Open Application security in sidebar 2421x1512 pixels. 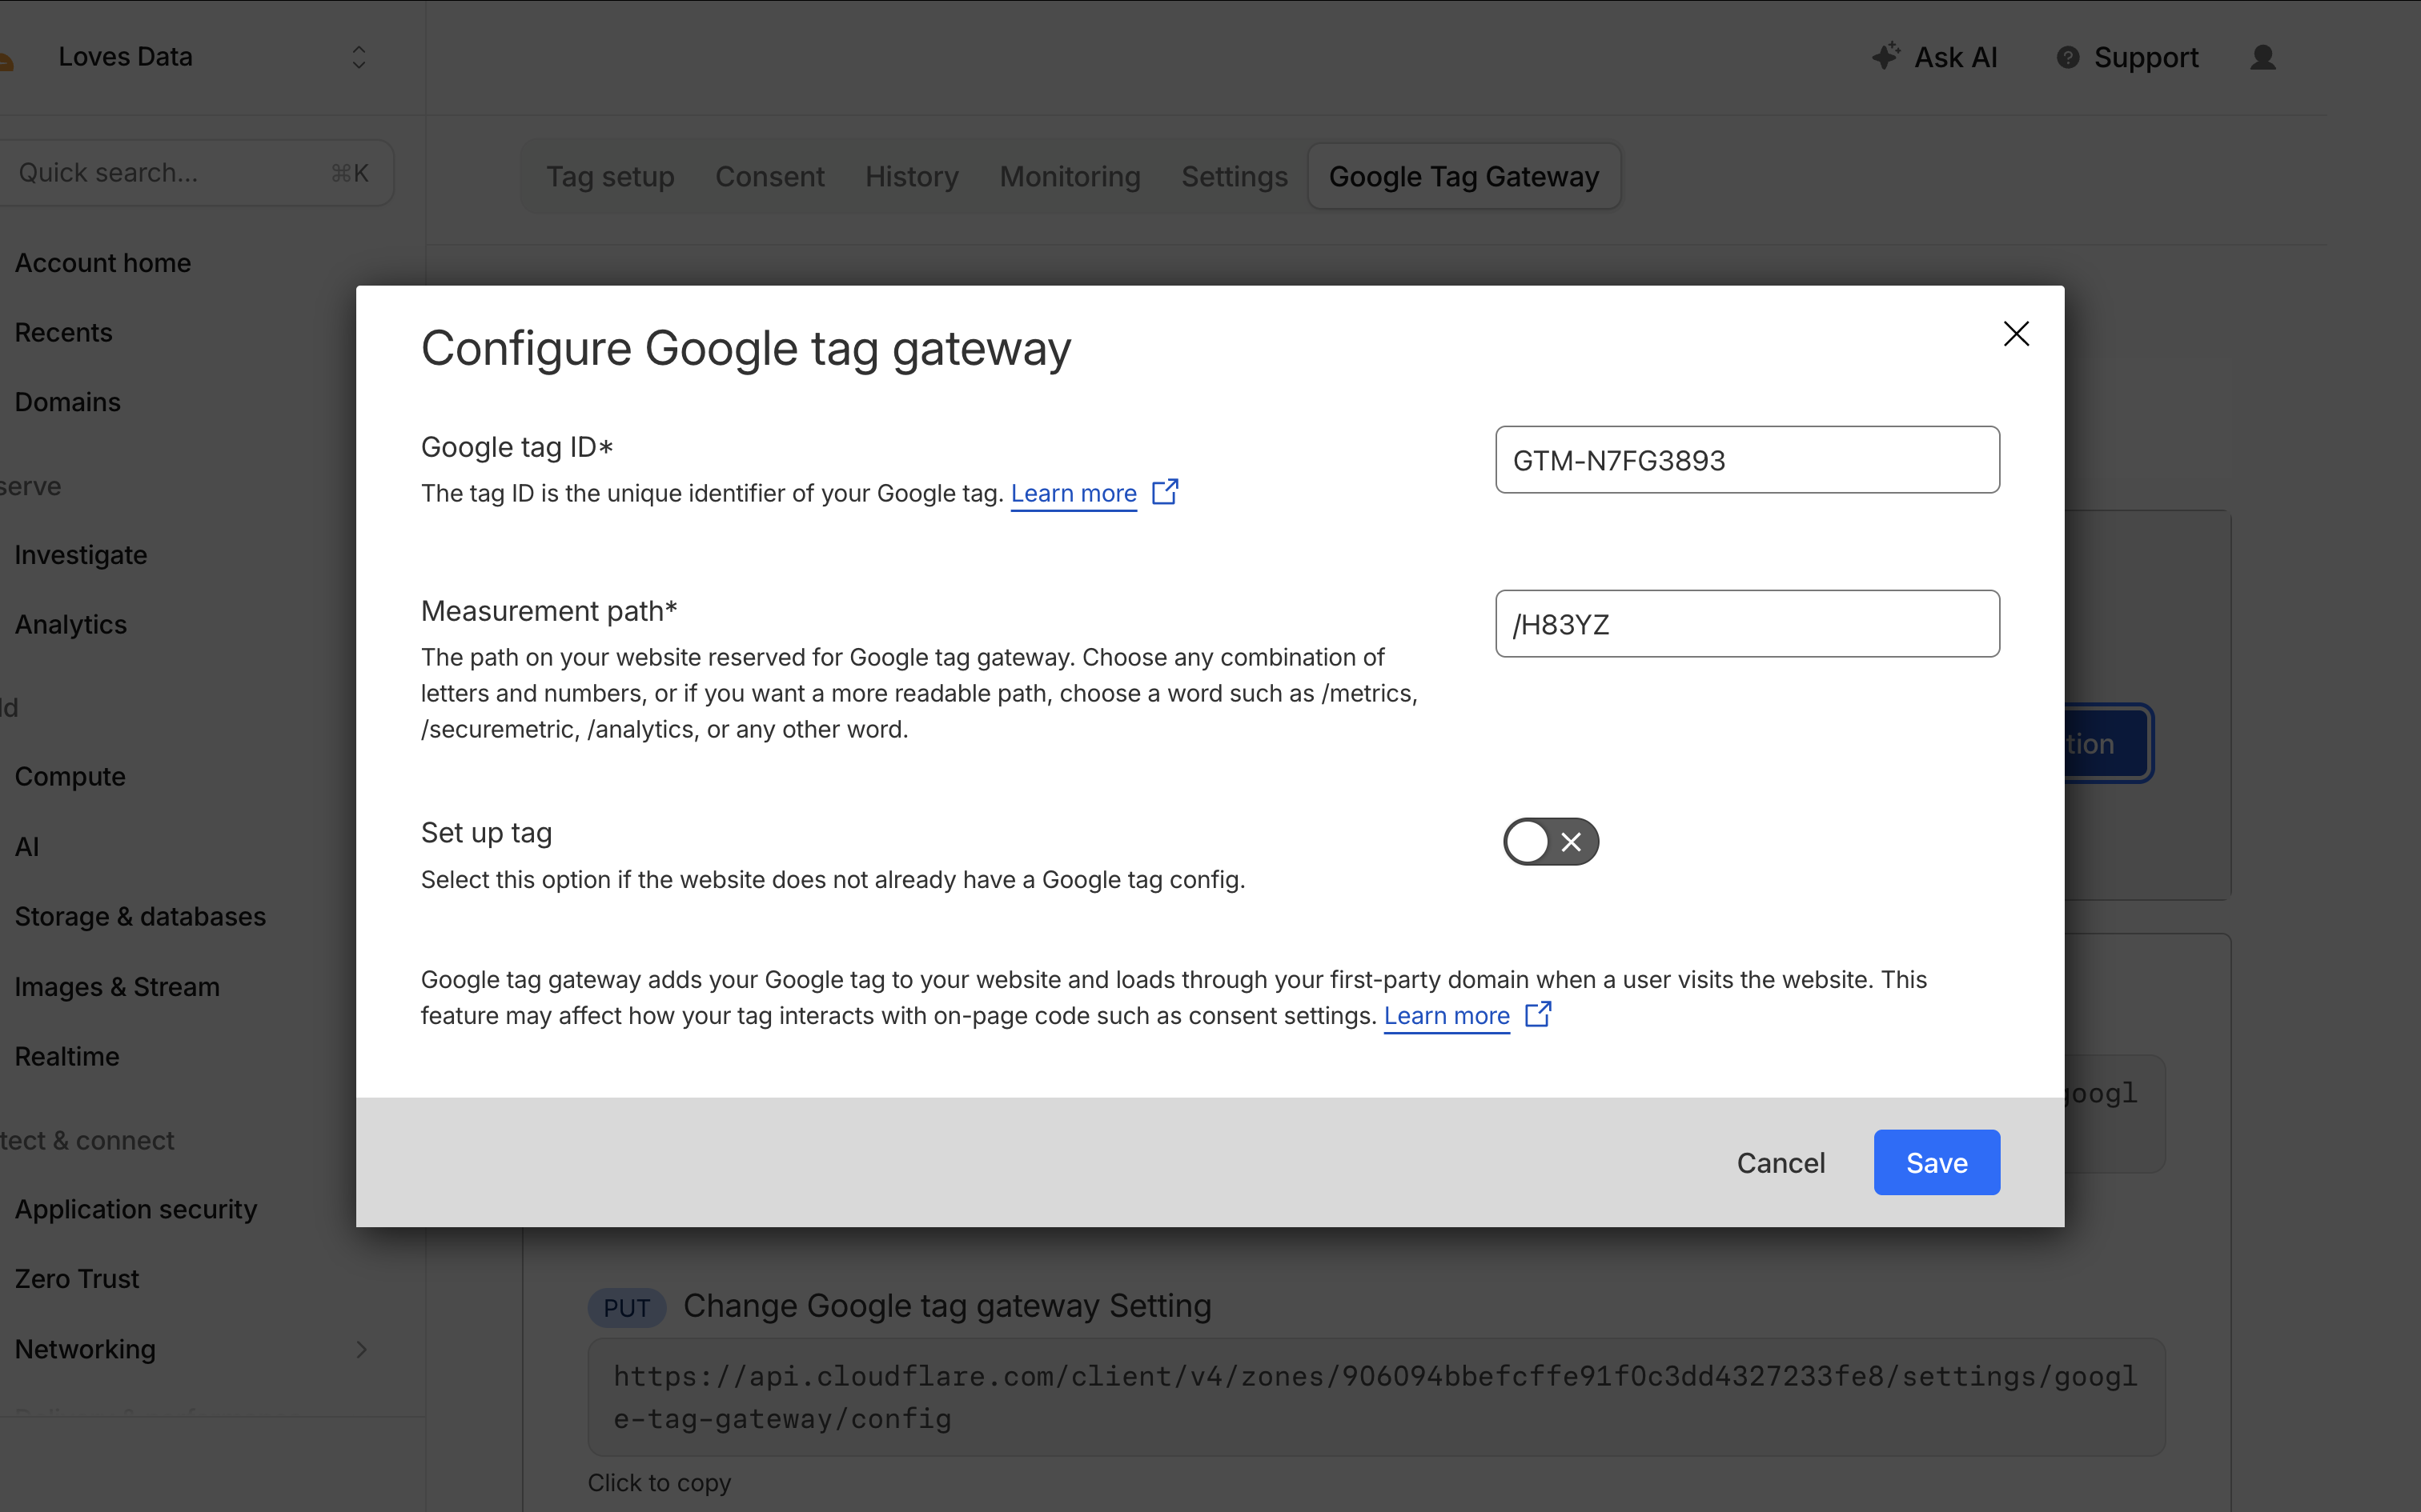[x=136, y=1209]
